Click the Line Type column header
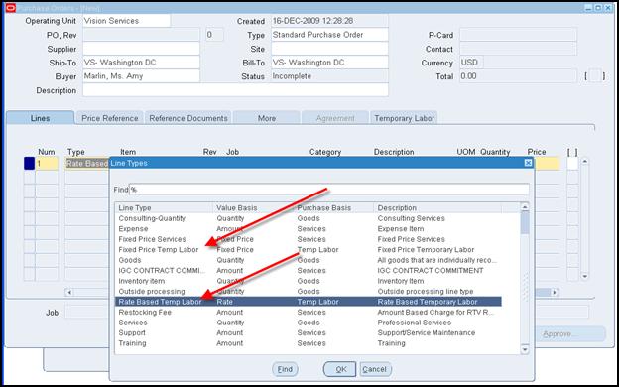This screenshot has width=619, height=387. (x=165, y=208)
